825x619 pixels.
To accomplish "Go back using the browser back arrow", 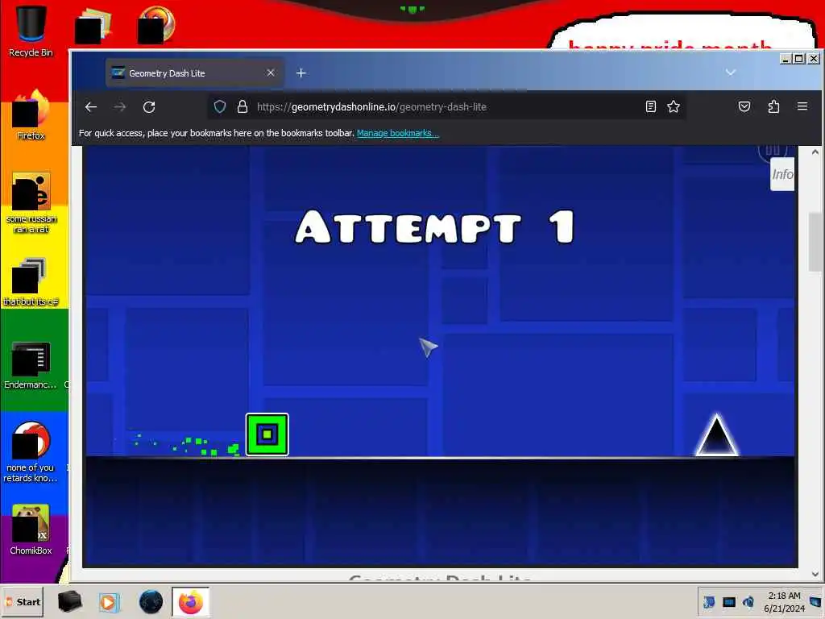I will (x=91, y=107).
